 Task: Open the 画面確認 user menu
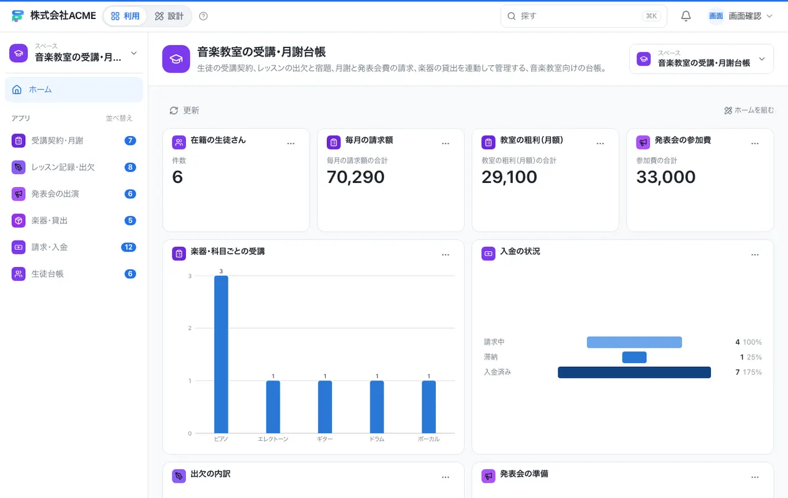coord(740,16)
